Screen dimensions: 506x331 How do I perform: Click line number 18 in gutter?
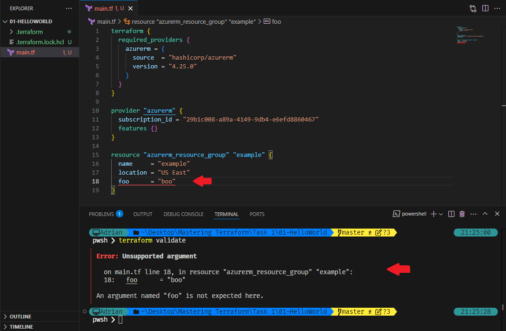click(x=95, y=182)
